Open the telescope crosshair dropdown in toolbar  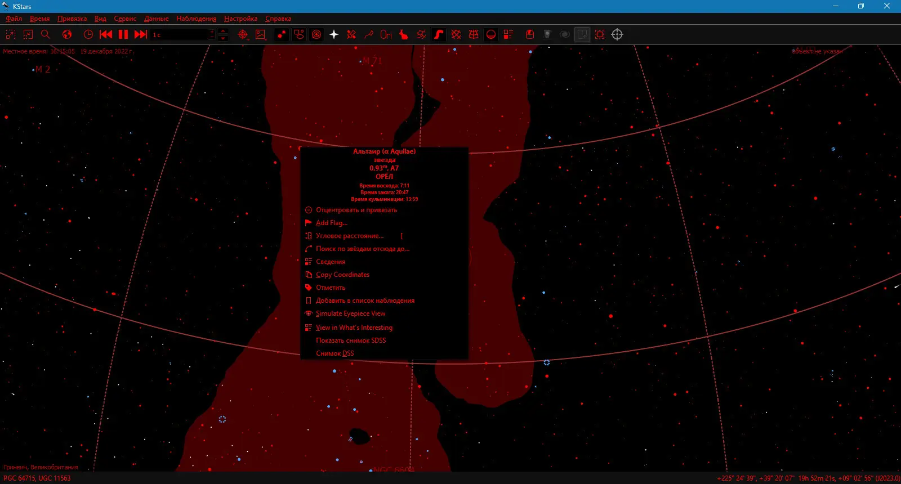point(243,34)
